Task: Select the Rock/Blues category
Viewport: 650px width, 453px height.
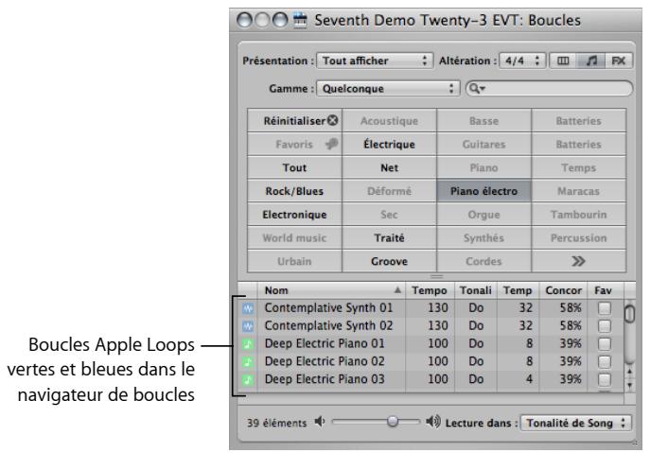Action: coord(295,191)
